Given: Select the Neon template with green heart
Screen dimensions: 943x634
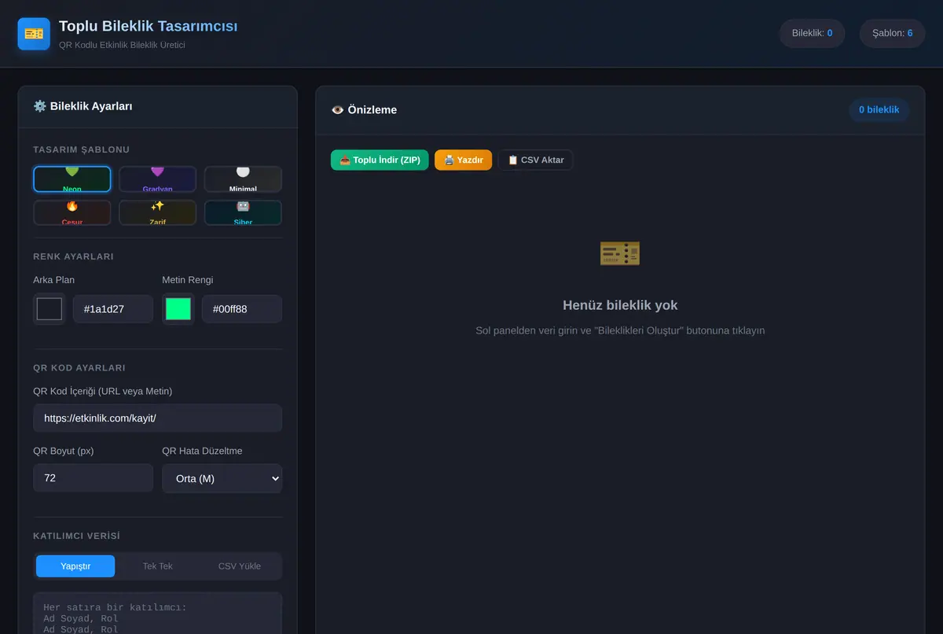Looking at the screenshot, I should tap(72, 179).
